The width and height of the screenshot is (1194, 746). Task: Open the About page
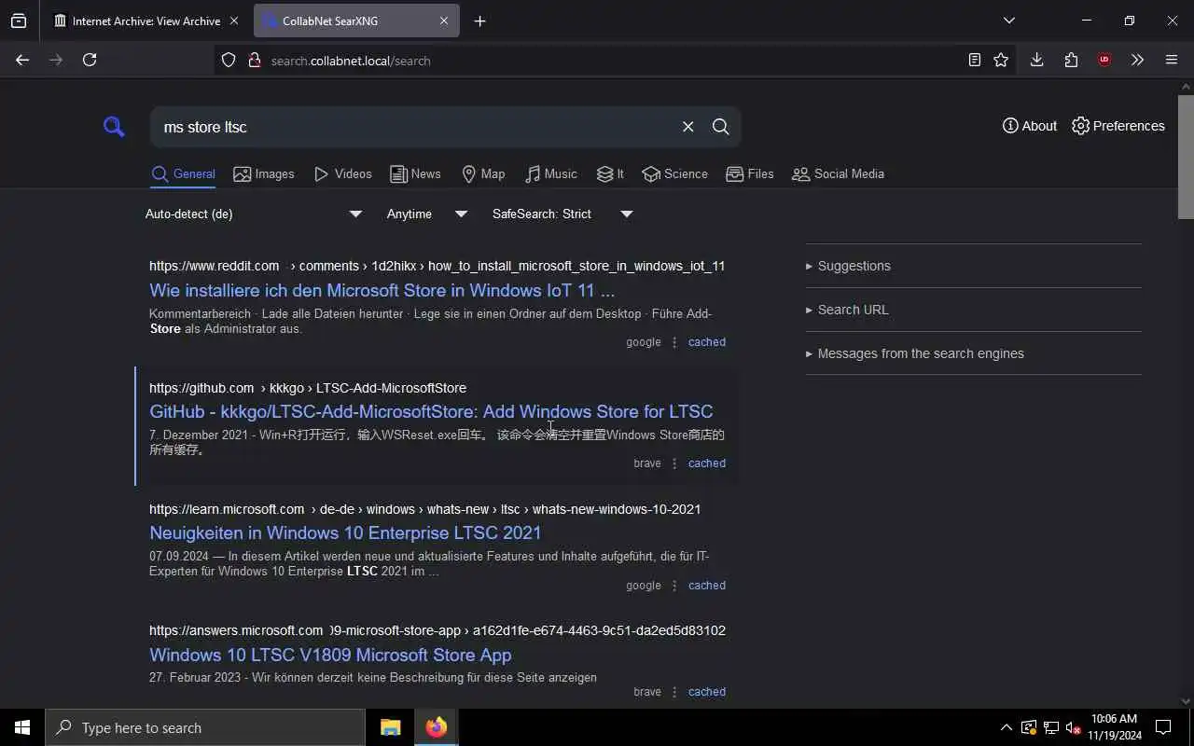[1030, 126]
